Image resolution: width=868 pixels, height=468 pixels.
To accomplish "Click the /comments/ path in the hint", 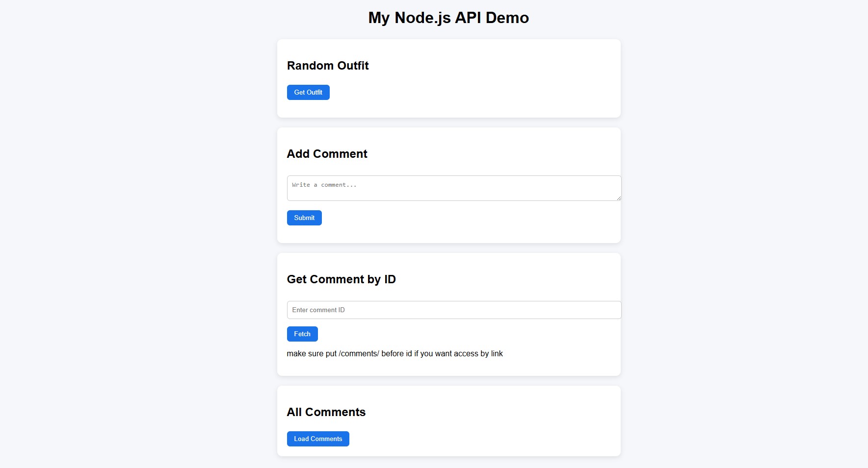I will click(x=359, y=353).
